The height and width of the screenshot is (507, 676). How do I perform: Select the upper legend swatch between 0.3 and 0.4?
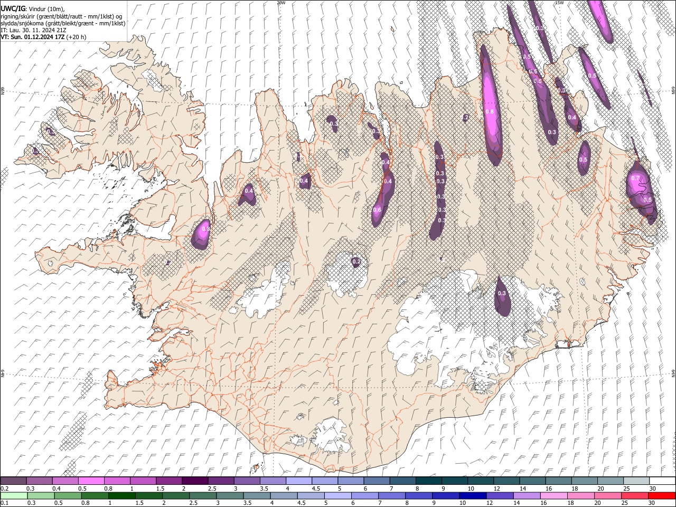40,481
